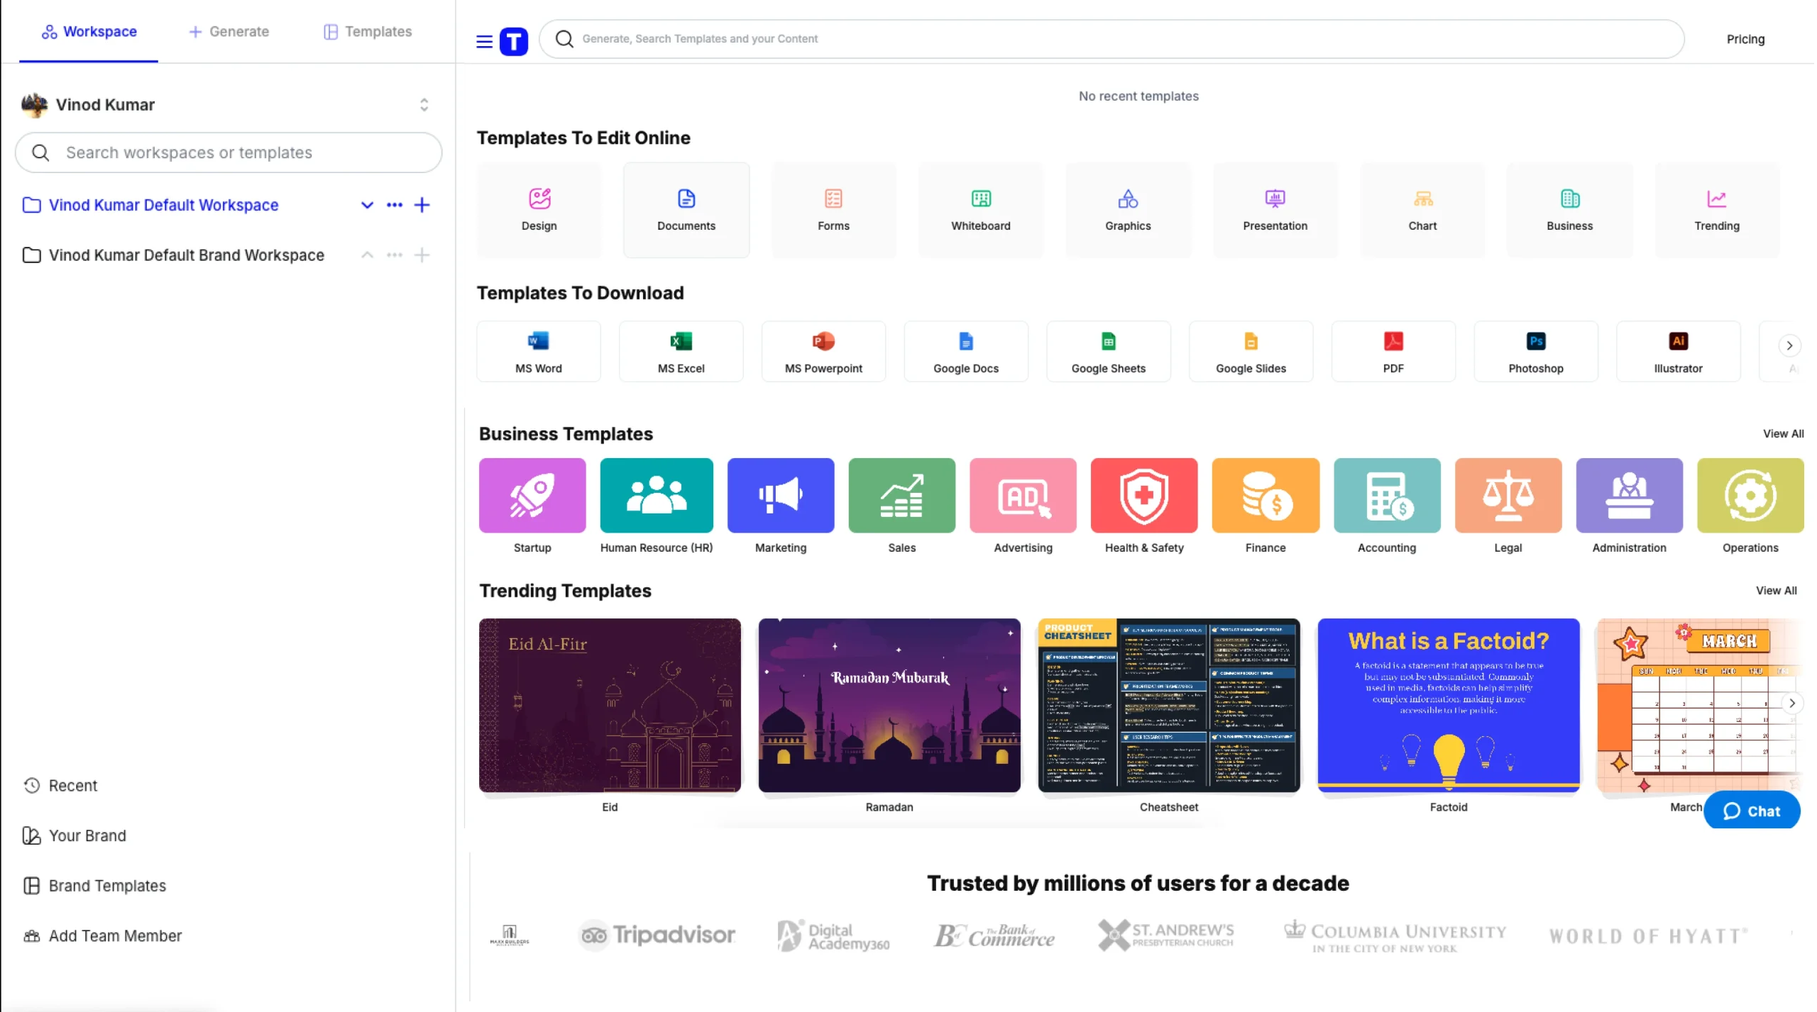Viewport: 1817px width, 1012px height.
Task: Open Presentation templates category
Action: 1275,209
